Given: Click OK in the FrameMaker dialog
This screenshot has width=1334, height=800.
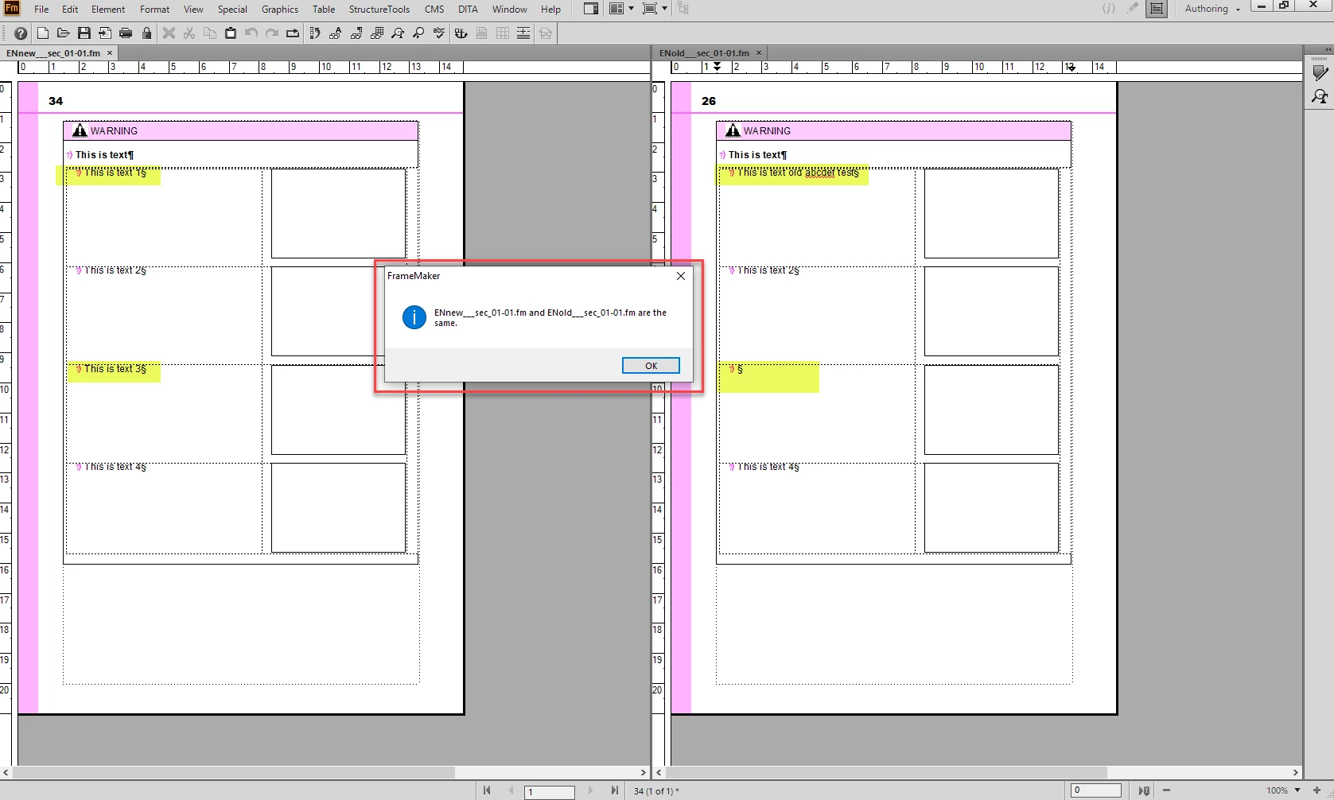Looking at the screenshot, I should click(x=651, y=366).
